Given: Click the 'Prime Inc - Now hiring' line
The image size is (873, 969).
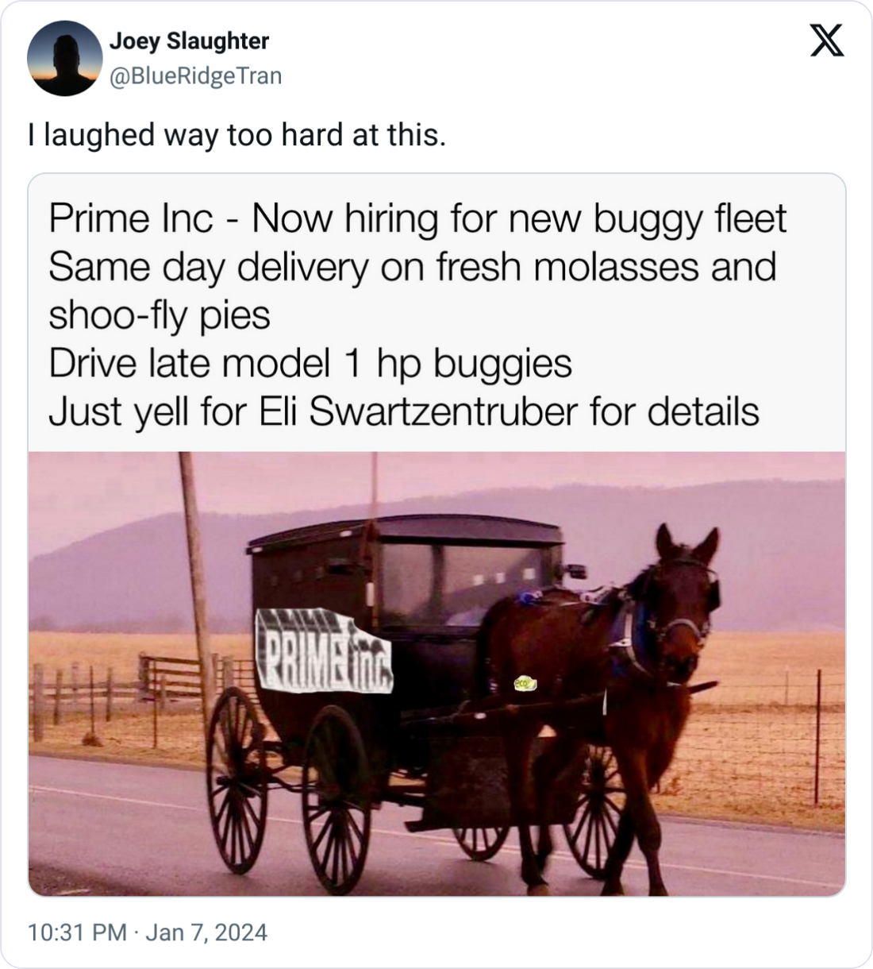Looking at the screenshot, I should click(417, 218).
